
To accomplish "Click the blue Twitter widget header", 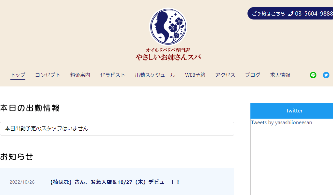I will coord(292,110).
